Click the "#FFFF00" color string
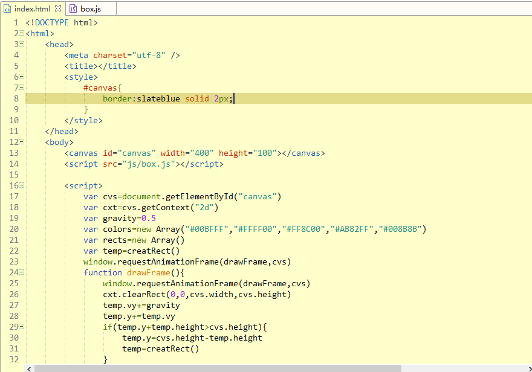The height and width of the screenshot is (372, 532). pyautogui.click(x=255, y=229)
